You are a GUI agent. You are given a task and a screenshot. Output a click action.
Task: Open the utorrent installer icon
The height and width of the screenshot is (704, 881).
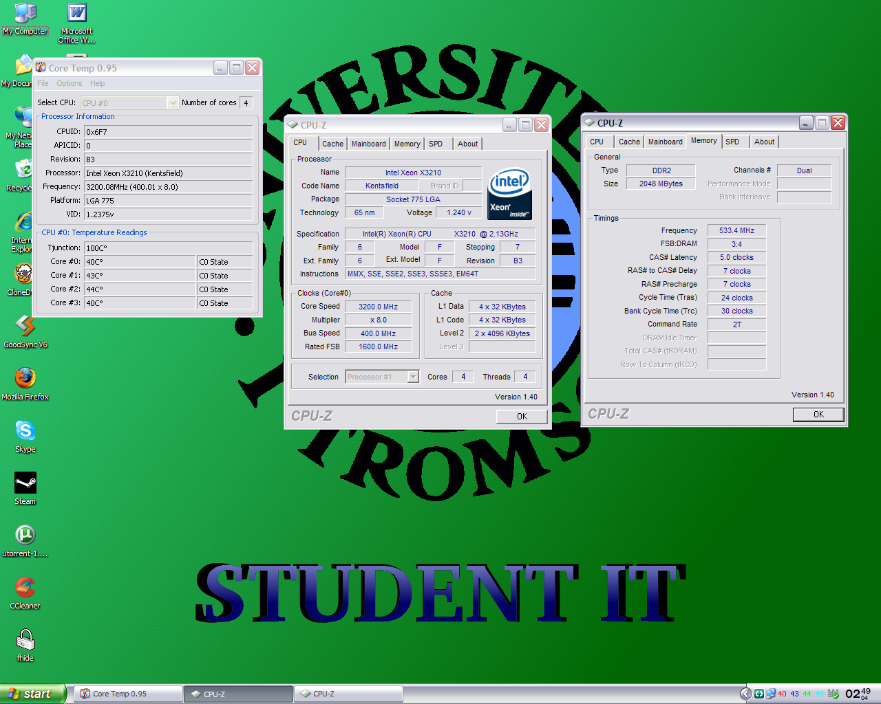25,540
